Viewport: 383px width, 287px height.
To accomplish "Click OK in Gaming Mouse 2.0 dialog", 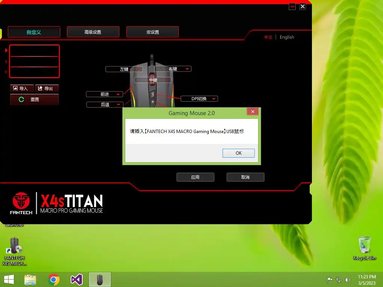I will (x=238, y=153).
